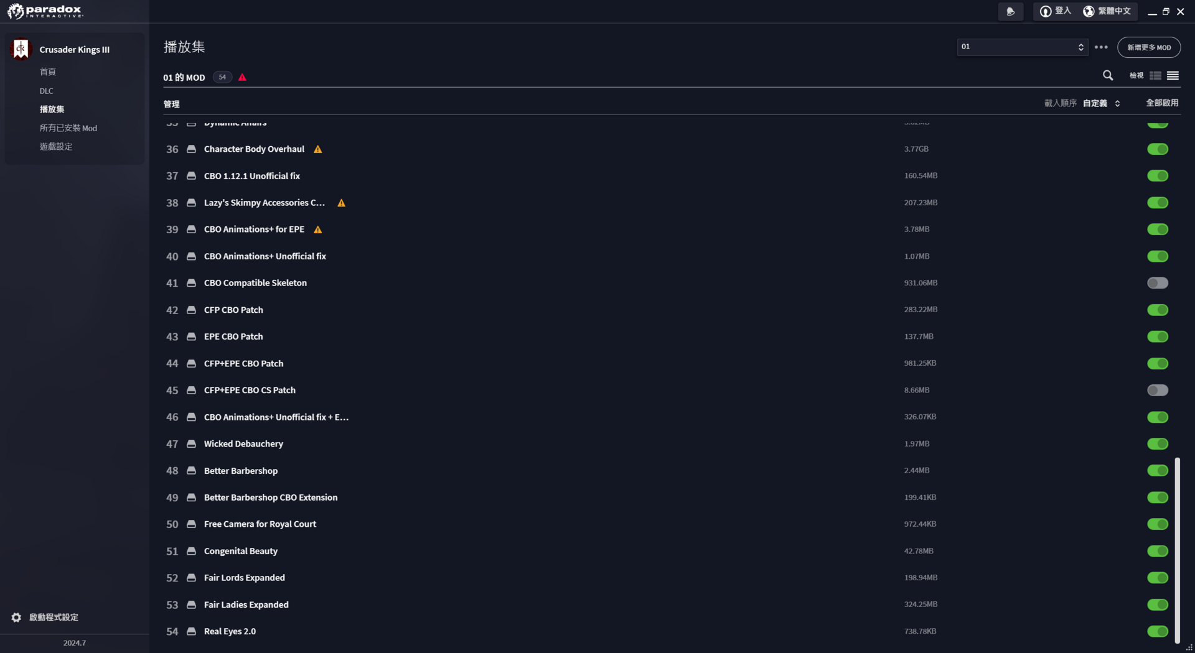Go to the 首頁 home page
This screenshot has height=653, width=1195.
point(48,72)
